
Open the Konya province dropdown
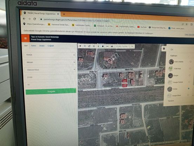(50, 55)
